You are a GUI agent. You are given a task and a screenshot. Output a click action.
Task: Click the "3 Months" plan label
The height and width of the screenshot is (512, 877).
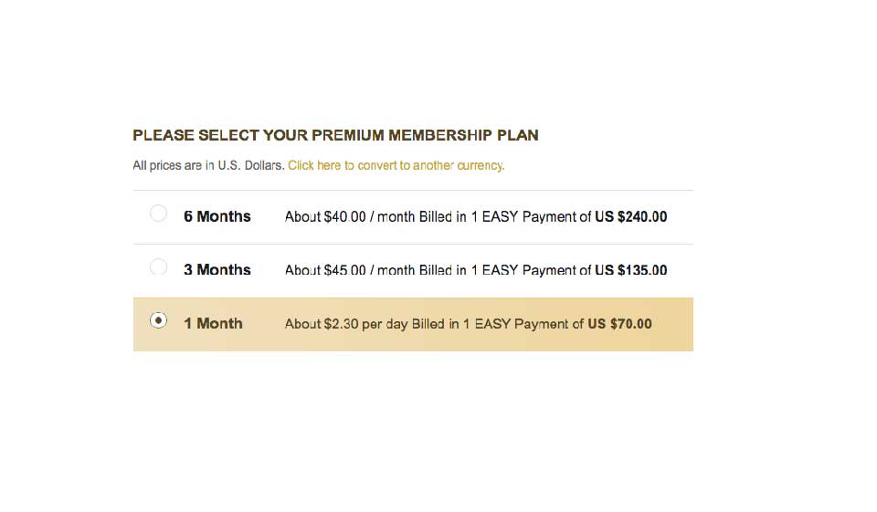(x=217, y=270)
